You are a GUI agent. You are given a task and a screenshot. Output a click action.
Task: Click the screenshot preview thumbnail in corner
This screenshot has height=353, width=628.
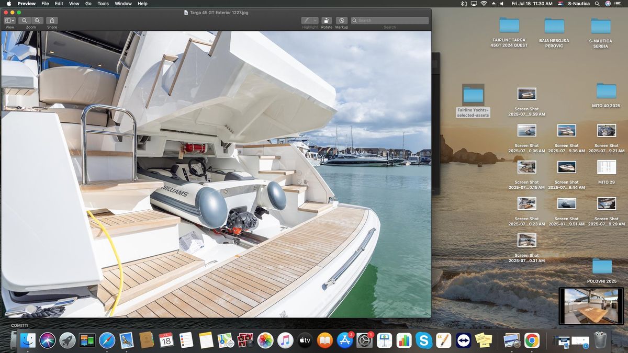(x=591, y=306)
